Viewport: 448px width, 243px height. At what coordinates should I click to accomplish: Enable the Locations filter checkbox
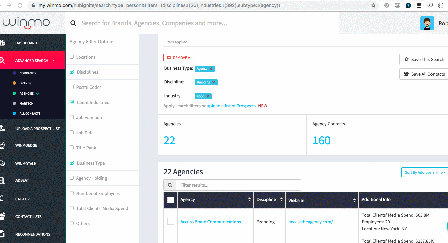point(72,57)
